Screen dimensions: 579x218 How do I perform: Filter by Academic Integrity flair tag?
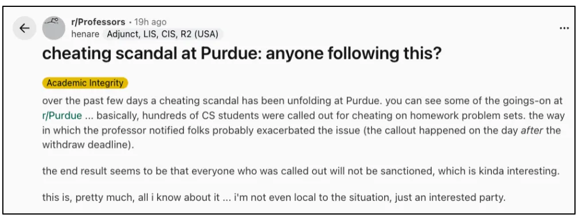click(85, 83)
